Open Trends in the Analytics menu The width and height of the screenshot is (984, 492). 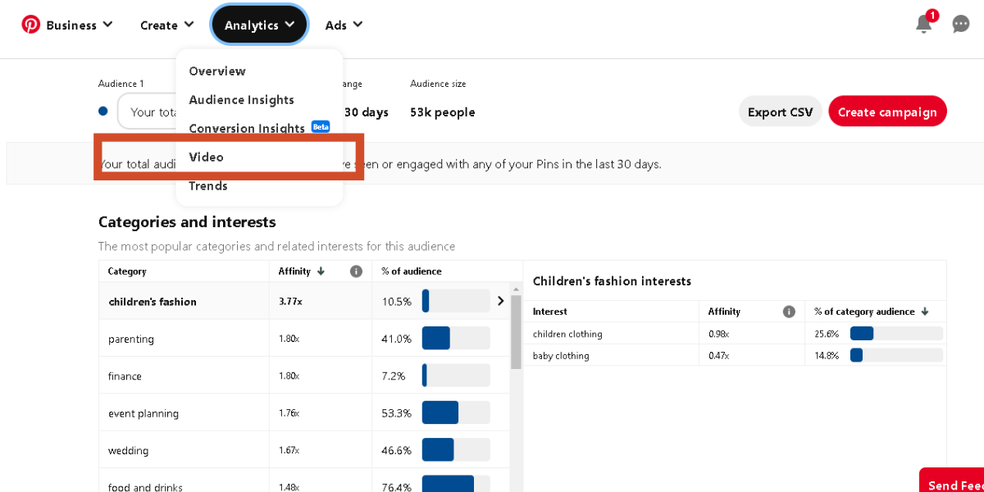click(x=208, y=186)
